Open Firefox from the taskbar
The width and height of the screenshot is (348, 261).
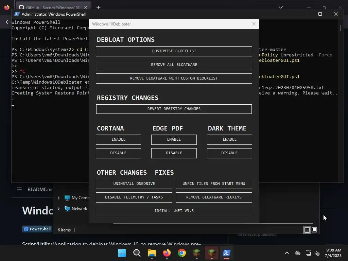(x=167, y=253)
